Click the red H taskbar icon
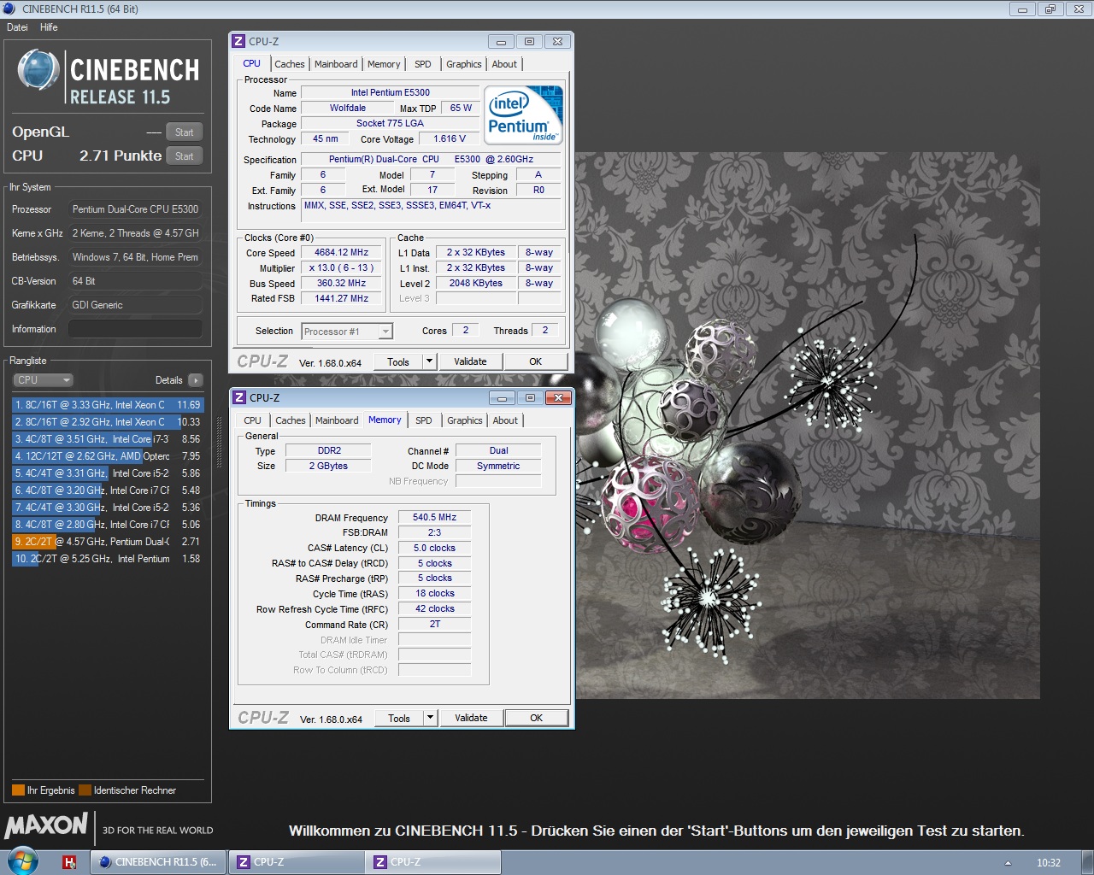The width and height of the screenshot is (1094, 875). pyautogui.click(x=70, y=862)
